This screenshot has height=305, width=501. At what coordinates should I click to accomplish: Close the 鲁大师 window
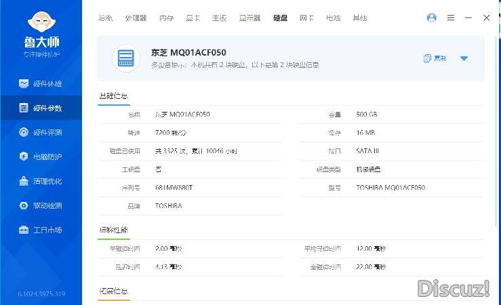486,18
